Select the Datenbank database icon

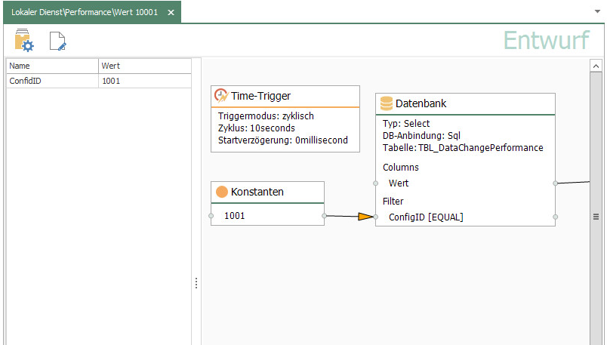[x=386, y=103]
